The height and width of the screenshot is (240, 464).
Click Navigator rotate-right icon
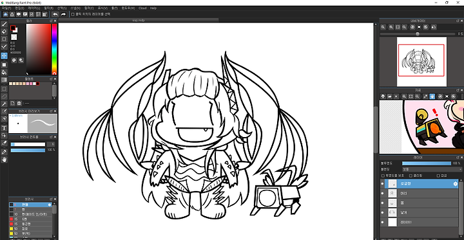(425, 27)
